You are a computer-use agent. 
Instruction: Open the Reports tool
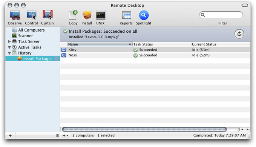[126, 15]
